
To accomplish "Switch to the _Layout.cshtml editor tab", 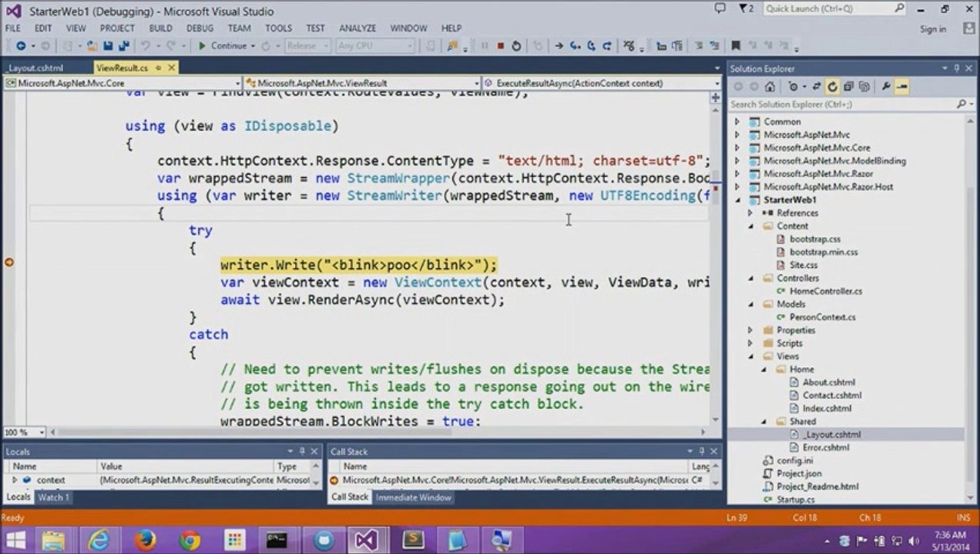I will pos(37,68).
